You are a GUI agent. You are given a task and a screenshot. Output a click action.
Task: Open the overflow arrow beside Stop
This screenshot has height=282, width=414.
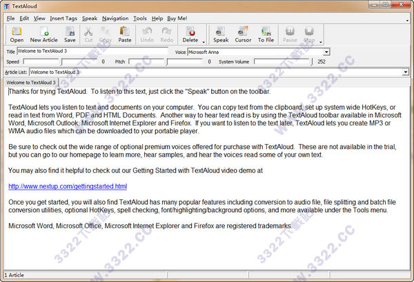click(x=321, y=42)
